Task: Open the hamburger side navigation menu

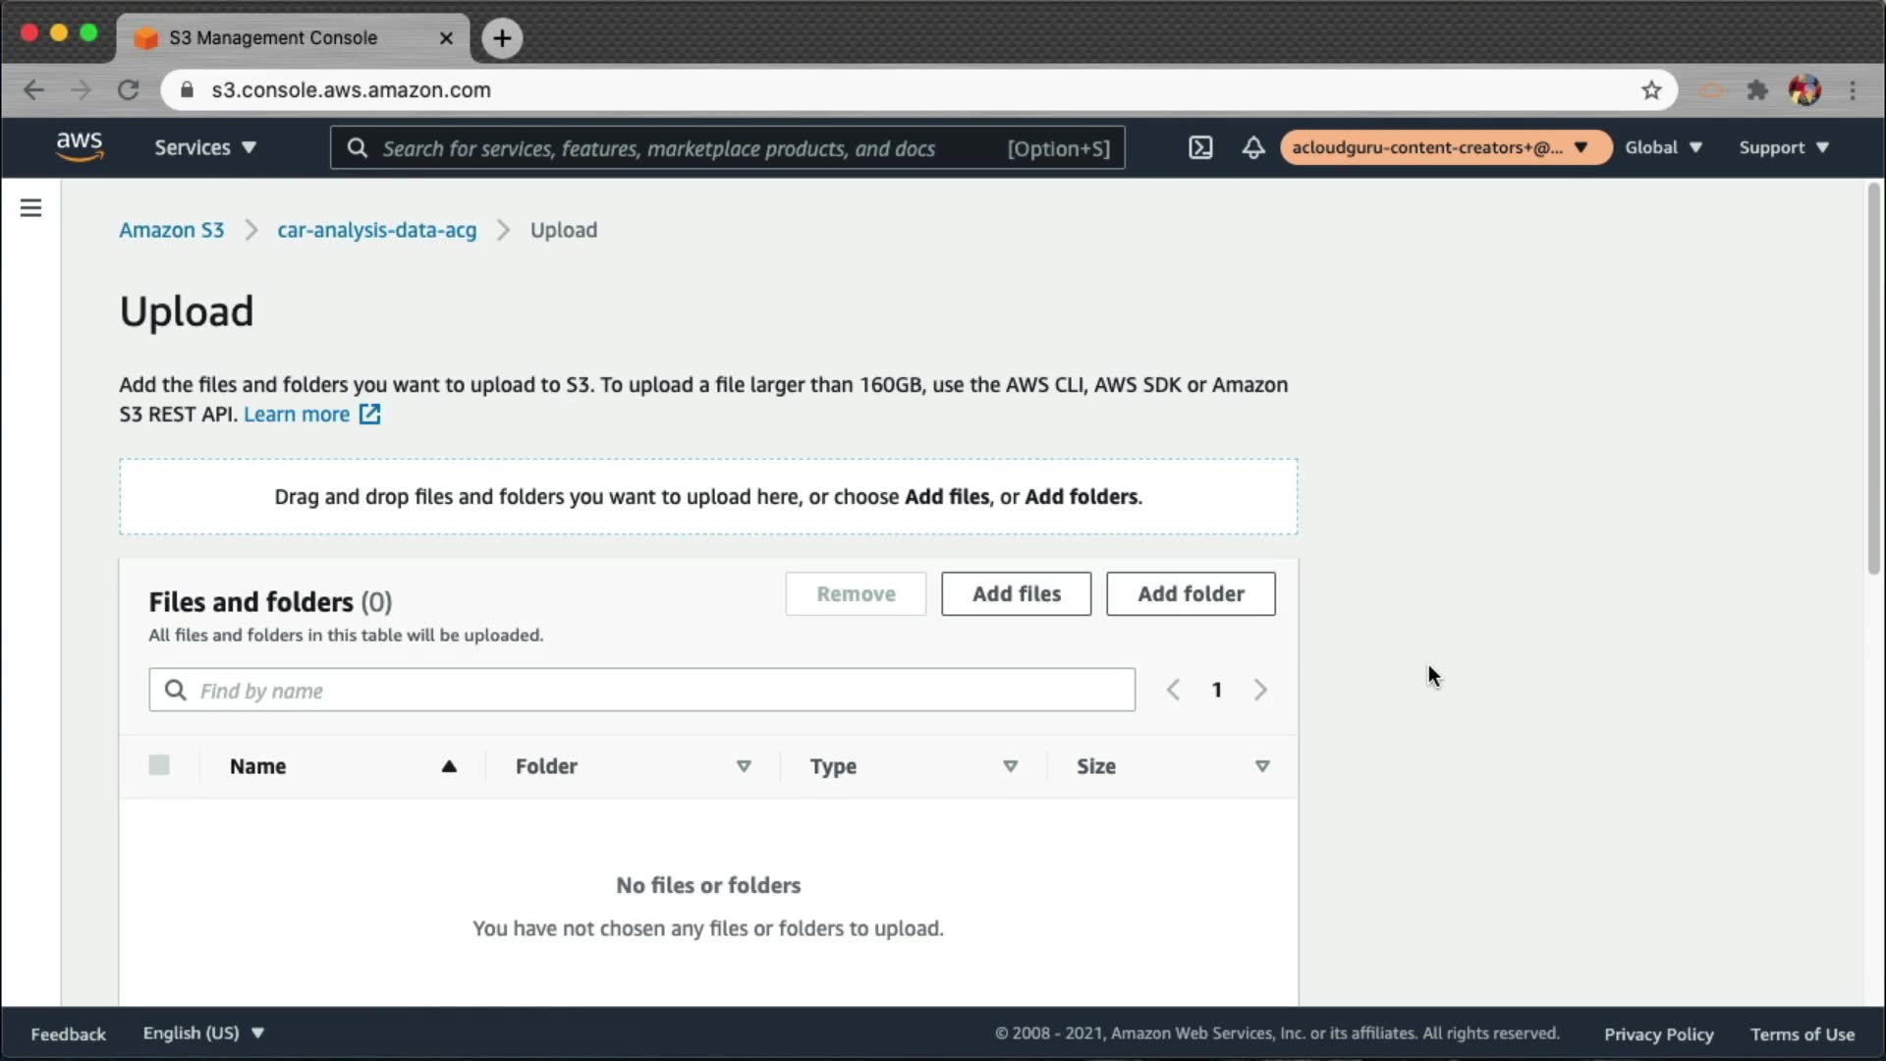Action: (30, 207)
